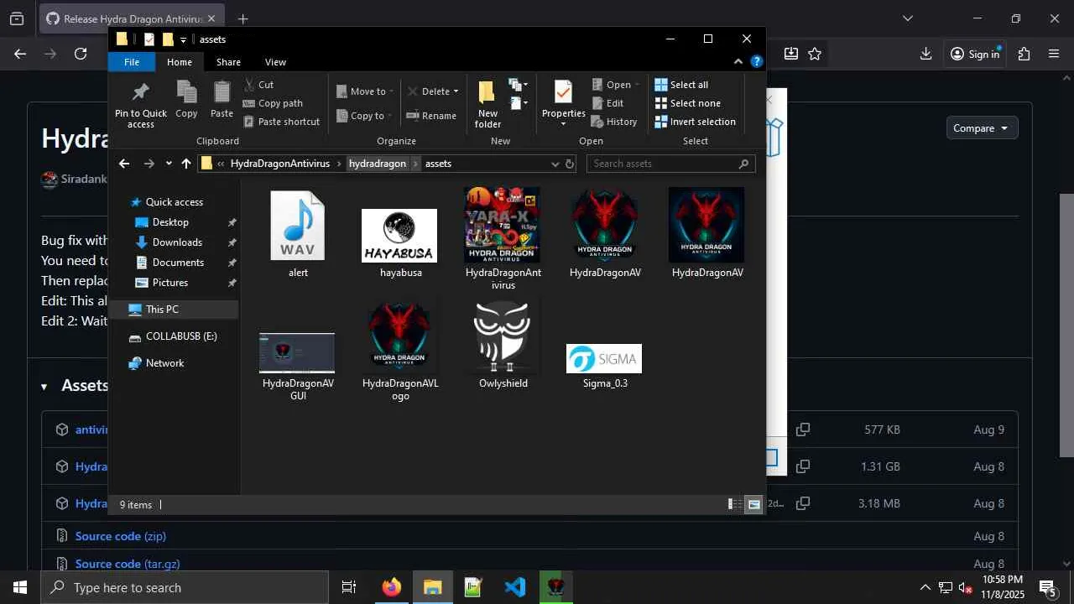Switch to large thumbnails view in status bar
Viewport: 1074px width, 604px height.
(x=753, y=504)
